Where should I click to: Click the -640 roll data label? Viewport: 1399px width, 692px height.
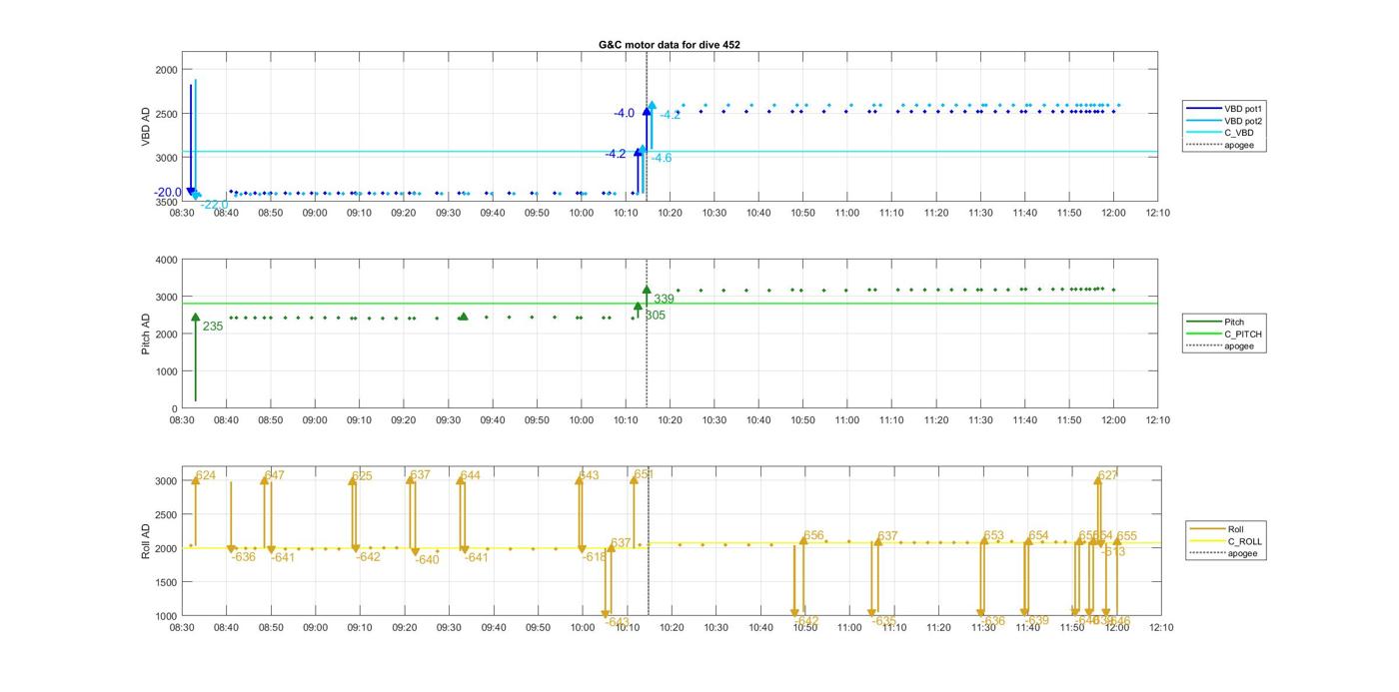[x=427, y=560]
